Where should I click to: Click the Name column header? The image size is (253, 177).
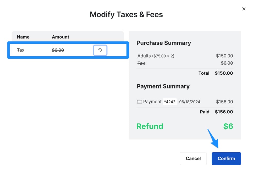pos(23,37)
